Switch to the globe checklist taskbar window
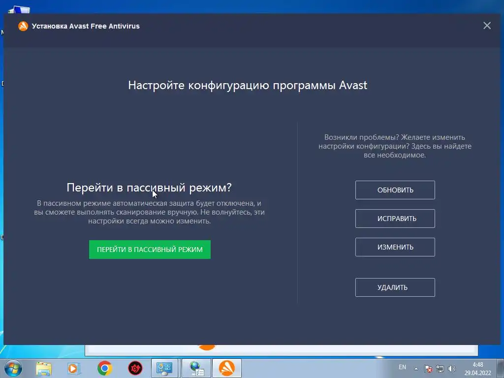Image resolution: width=504 pixels, height=378 pixels. [x=196, y=368]
